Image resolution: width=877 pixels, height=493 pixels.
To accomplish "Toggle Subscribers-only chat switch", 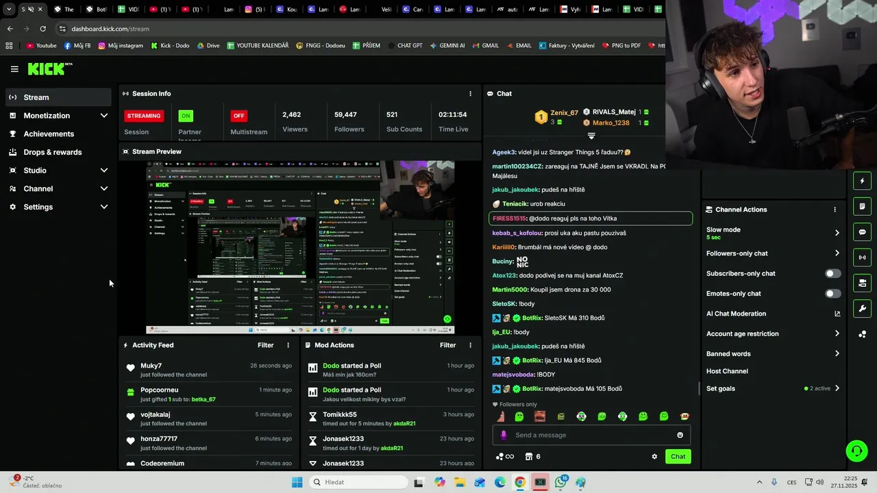I will pos(832,274).
